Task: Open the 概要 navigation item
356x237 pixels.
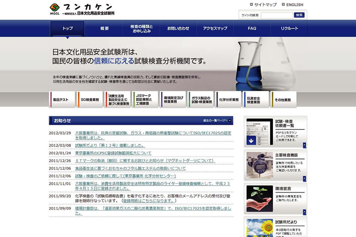Action: point(104,28)
